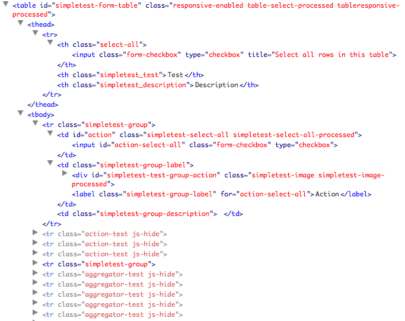
Task: Select the th simpletest_description "Description" line
Action: point(158,85)
